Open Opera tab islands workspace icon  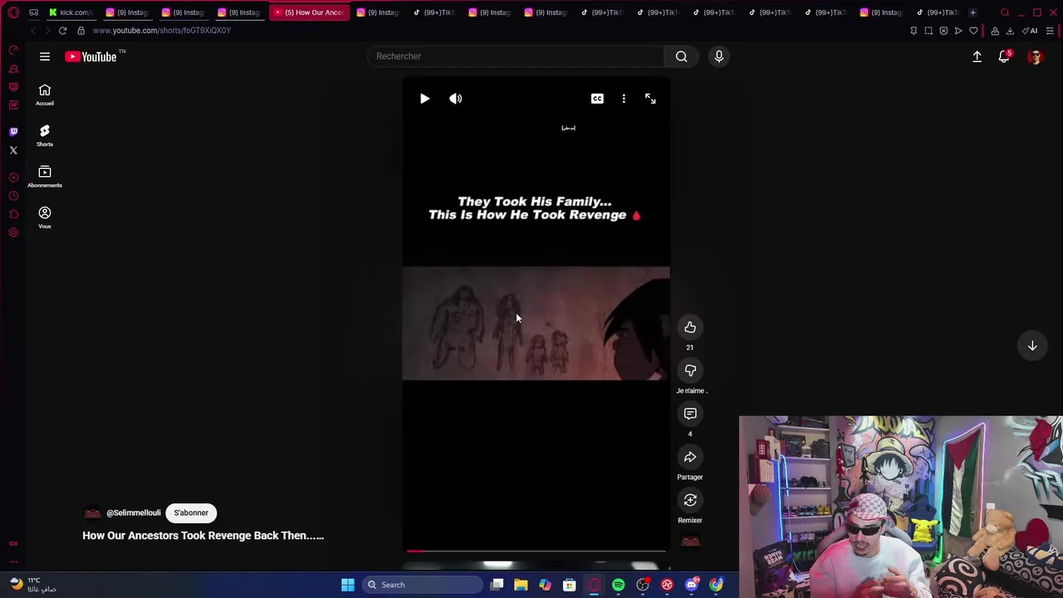(x=33, y=12)
